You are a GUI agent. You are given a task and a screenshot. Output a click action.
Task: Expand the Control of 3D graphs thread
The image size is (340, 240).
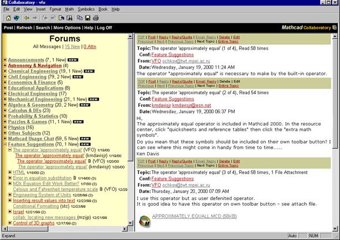pyautogui.click(x=10, y=223)
